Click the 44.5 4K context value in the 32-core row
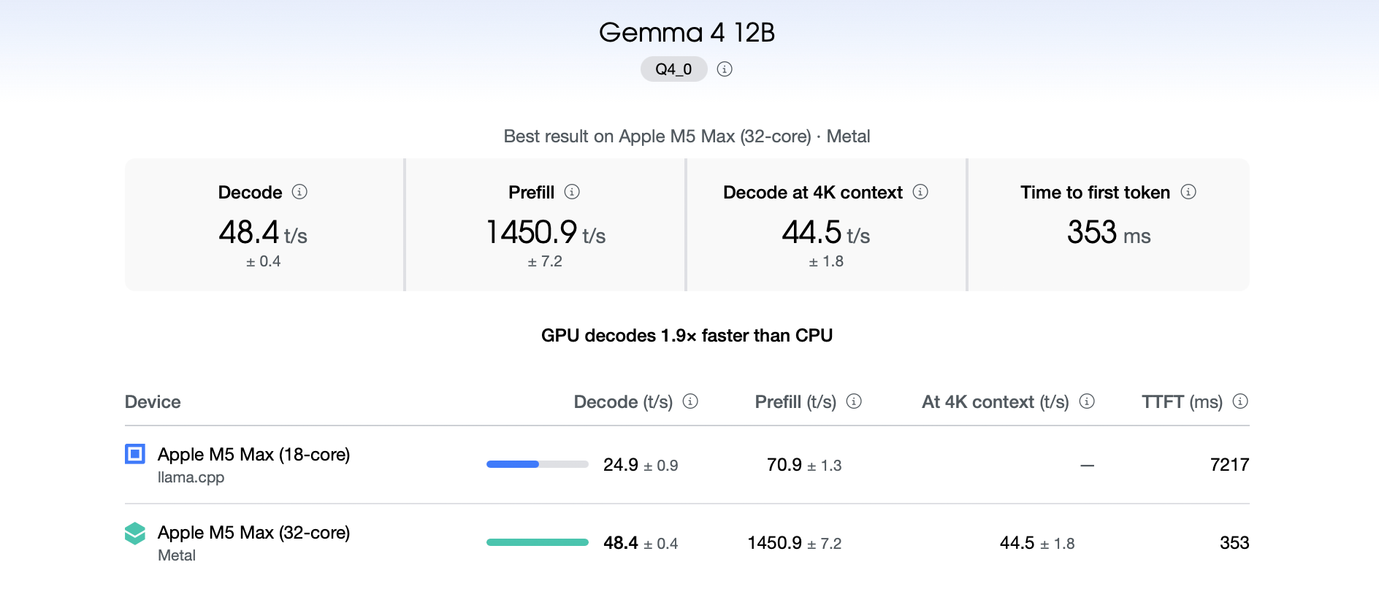Viewport: 1379px width, 616px height. coord(1017,543)
